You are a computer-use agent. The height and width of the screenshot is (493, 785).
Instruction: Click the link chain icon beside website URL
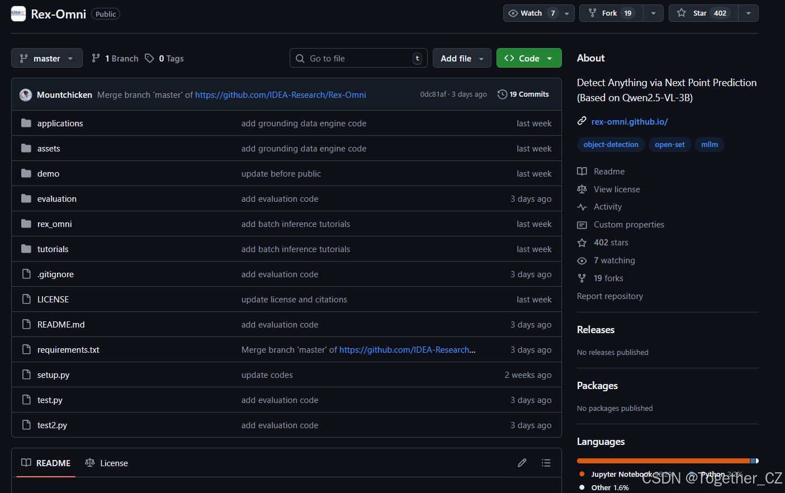pos(582,121)
